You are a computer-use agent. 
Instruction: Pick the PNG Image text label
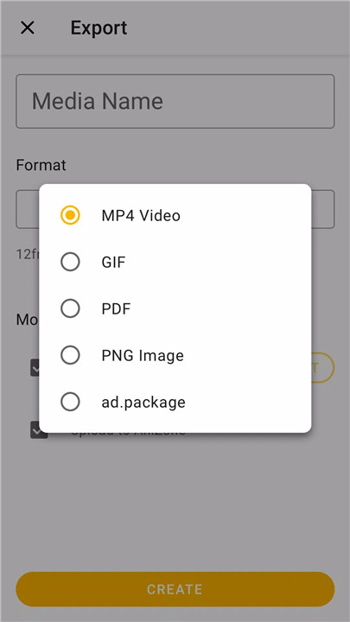click(x=143, y=356)
